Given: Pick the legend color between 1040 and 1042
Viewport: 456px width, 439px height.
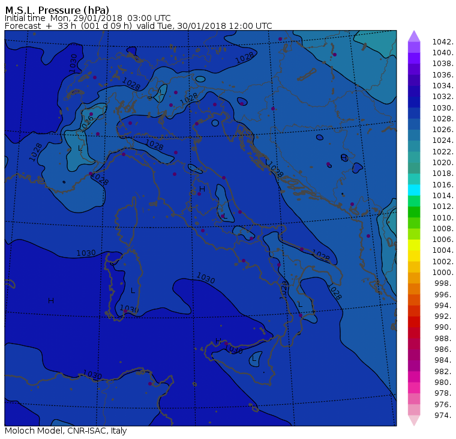Looking at the screenshot, I should click(x=414, y=47).
